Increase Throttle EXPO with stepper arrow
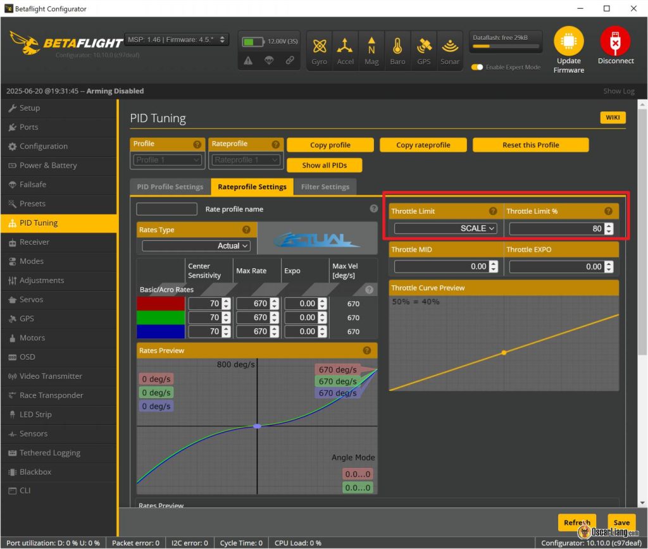The image size is (648, 549). (x=609, y=264)
